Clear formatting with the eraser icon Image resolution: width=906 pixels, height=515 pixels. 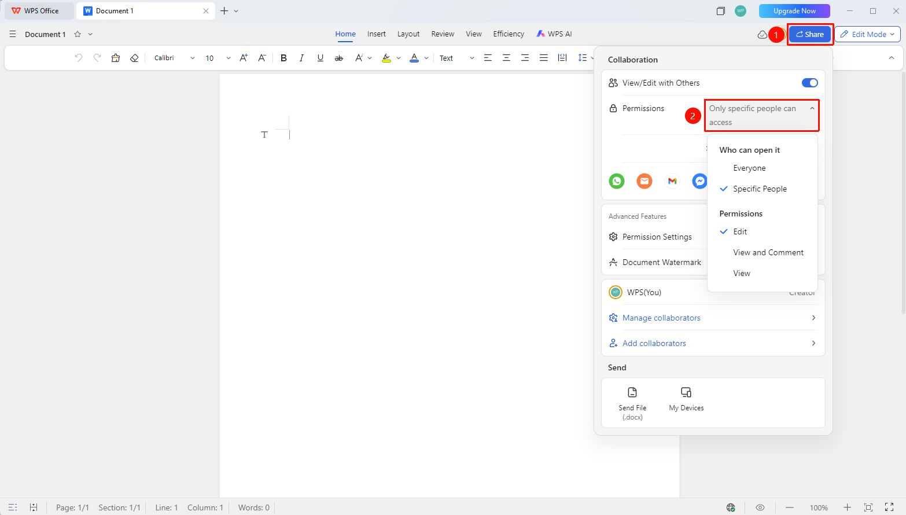point(134,58)
